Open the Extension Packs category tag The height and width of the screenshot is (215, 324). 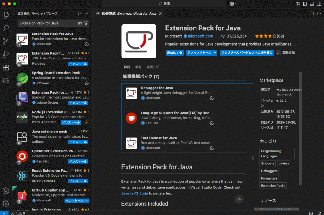273,186
